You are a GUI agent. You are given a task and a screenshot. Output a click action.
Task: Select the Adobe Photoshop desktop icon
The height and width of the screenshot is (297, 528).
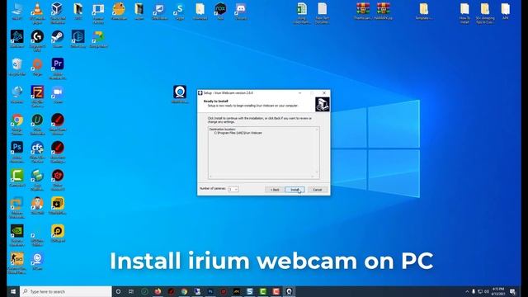point(16,152)
